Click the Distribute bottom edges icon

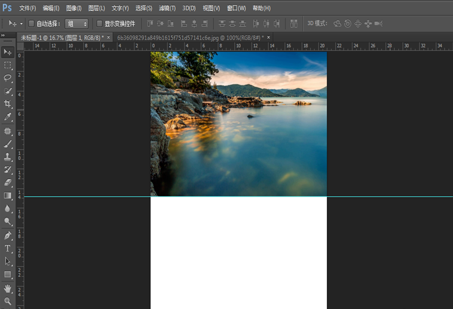point(243,23)
